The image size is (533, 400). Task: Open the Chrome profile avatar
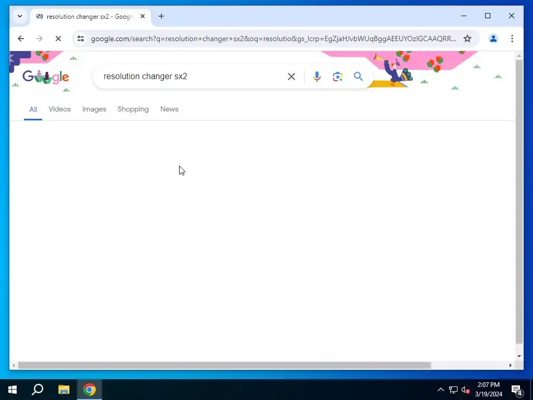pos(493,39)
